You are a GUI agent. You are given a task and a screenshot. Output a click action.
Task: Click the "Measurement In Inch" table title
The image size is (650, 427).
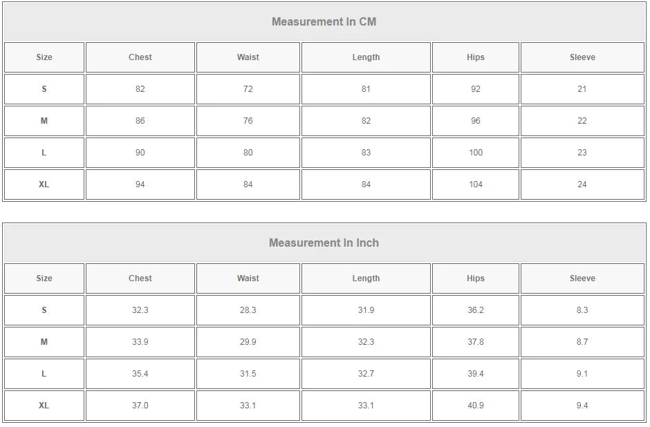[x=324, y=243]
